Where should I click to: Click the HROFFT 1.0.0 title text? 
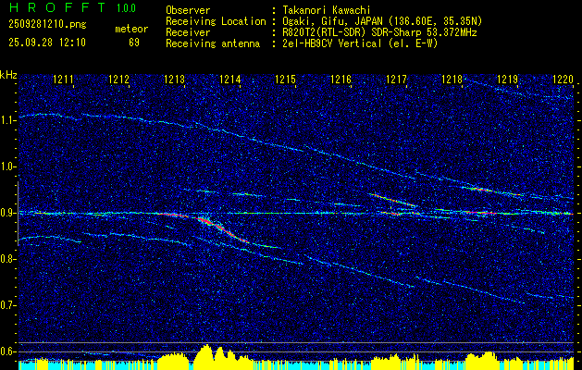pos(72,7)
